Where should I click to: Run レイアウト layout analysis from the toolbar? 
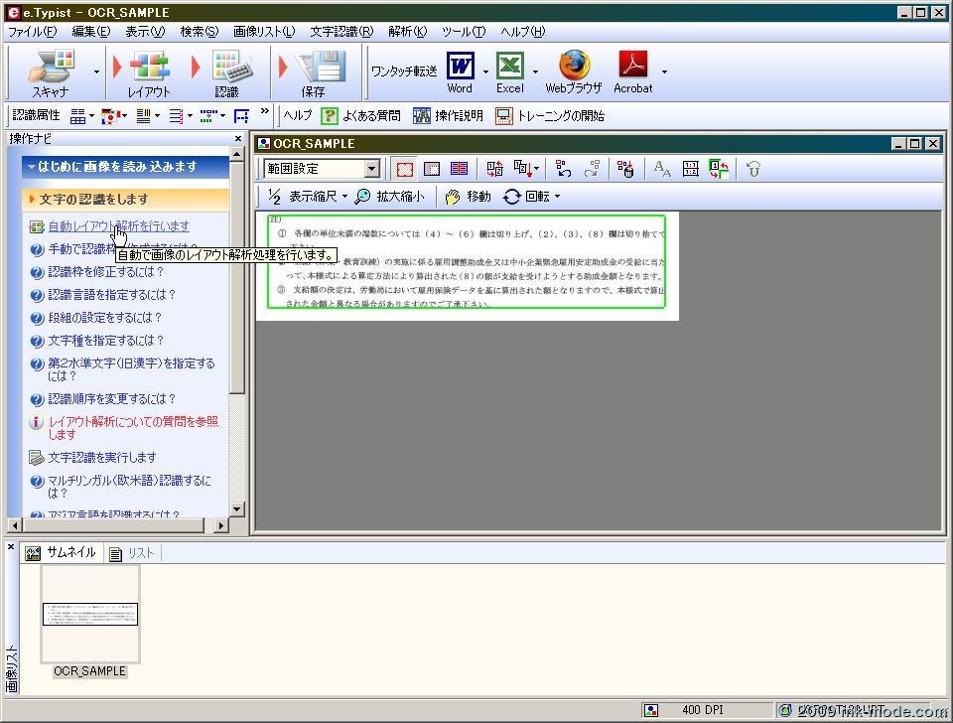point(149,70)
